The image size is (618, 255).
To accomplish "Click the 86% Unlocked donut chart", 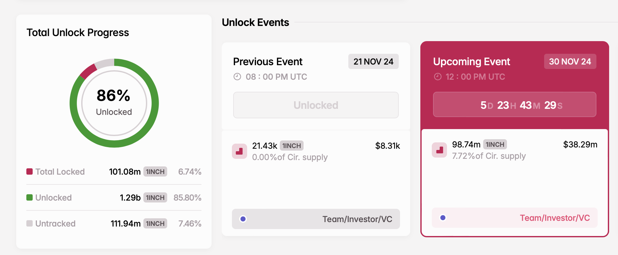I will pos(114,103).
